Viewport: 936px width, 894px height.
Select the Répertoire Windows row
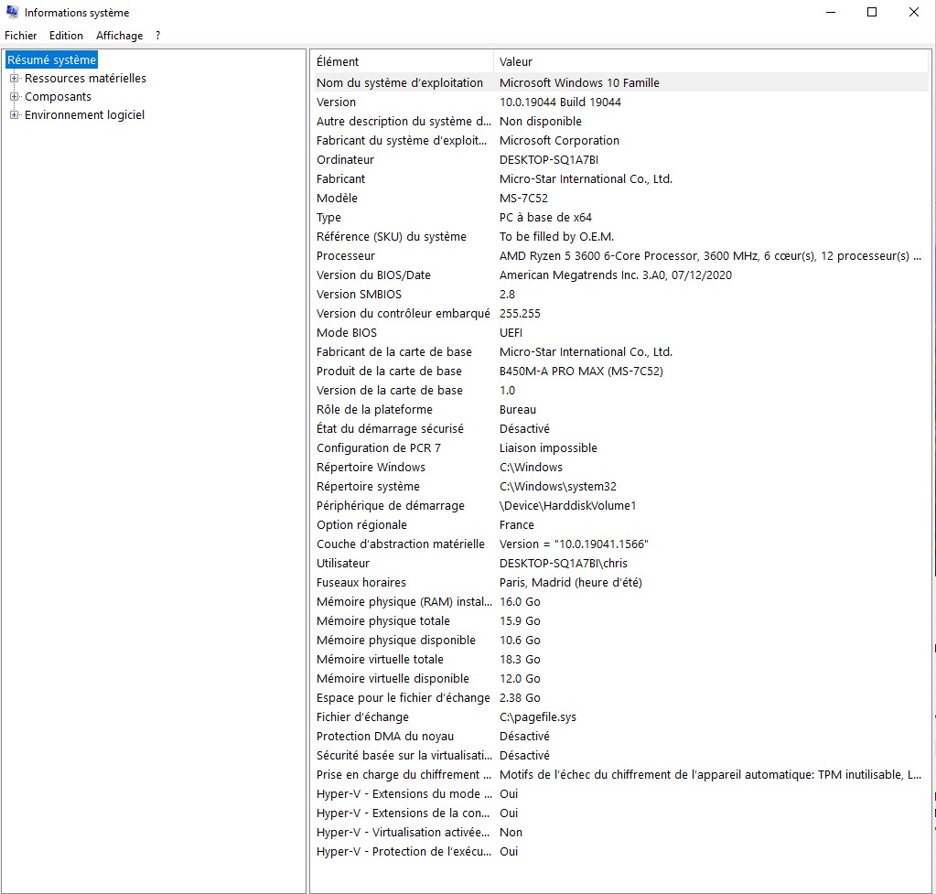[621, 467]
